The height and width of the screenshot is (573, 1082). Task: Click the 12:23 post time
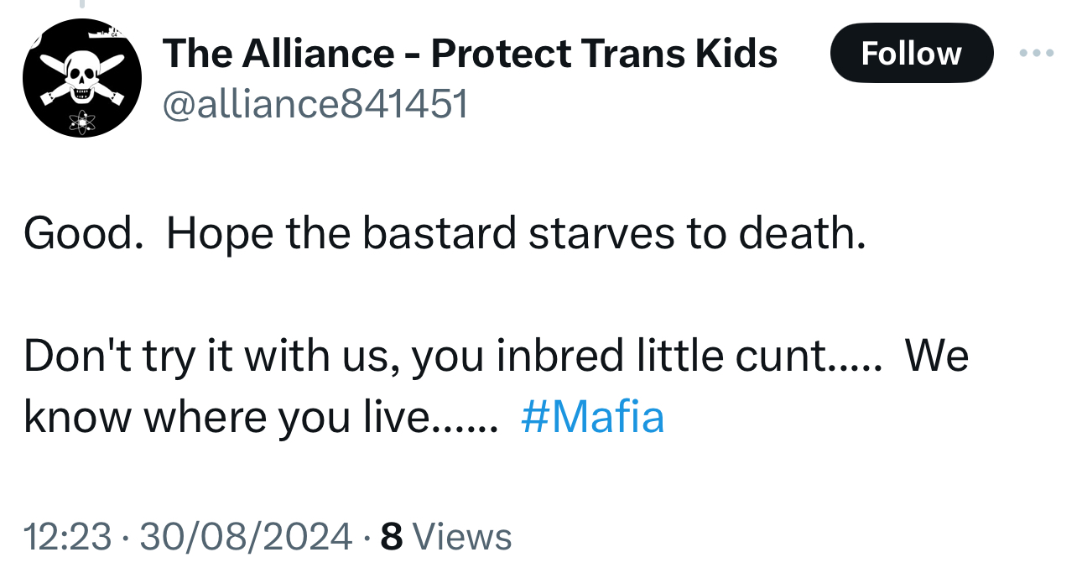pyautogui.click(x=67, y=537)
